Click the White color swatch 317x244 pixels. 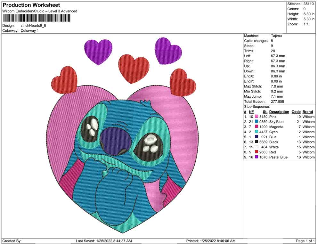(x=256, y=147)
